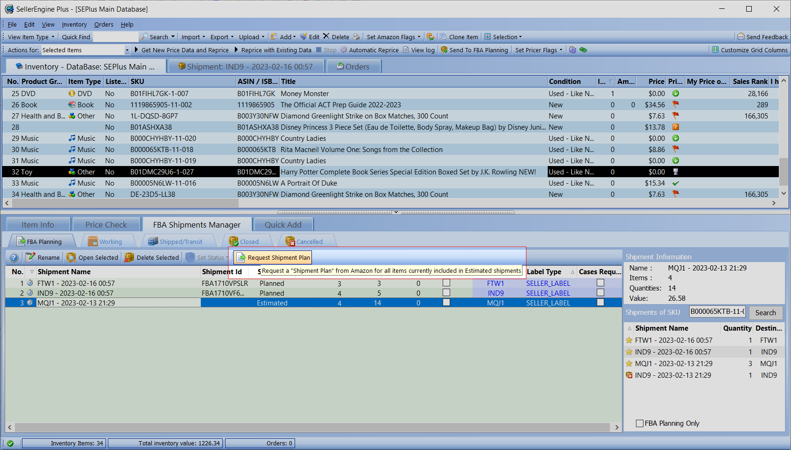This screenshot has width=791, height=450.
Task: Click the Shipments of SKU input field
Action: click(x=717, y=312)
